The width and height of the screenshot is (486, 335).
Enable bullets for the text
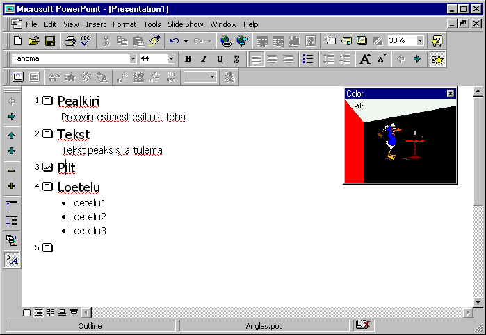click(309, 59)
